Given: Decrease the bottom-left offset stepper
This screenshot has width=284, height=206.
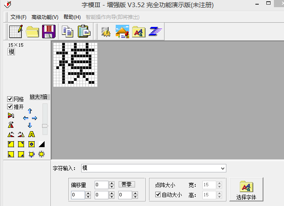Looking at the screenshot, I should pyautogui.click(x=88, y=197).
